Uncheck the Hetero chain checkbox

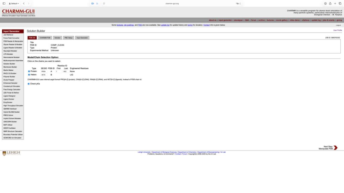[29, 75]
